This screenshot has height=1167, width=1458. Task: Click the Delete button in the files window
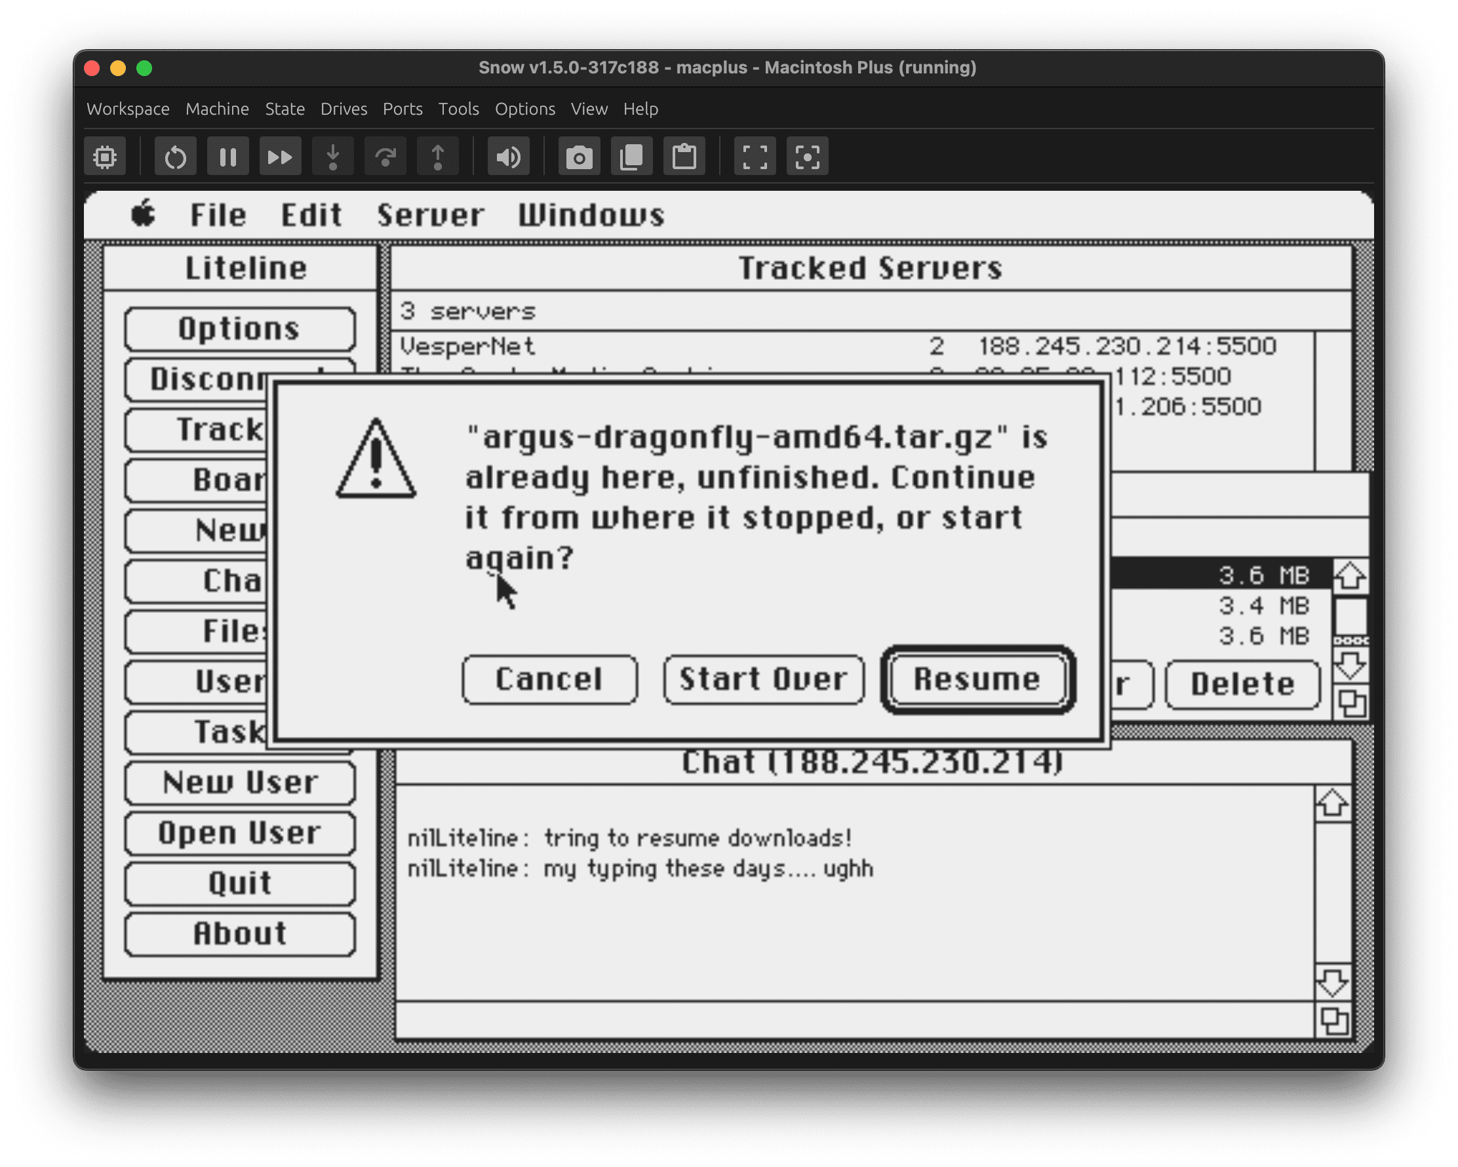point(1242,684)
